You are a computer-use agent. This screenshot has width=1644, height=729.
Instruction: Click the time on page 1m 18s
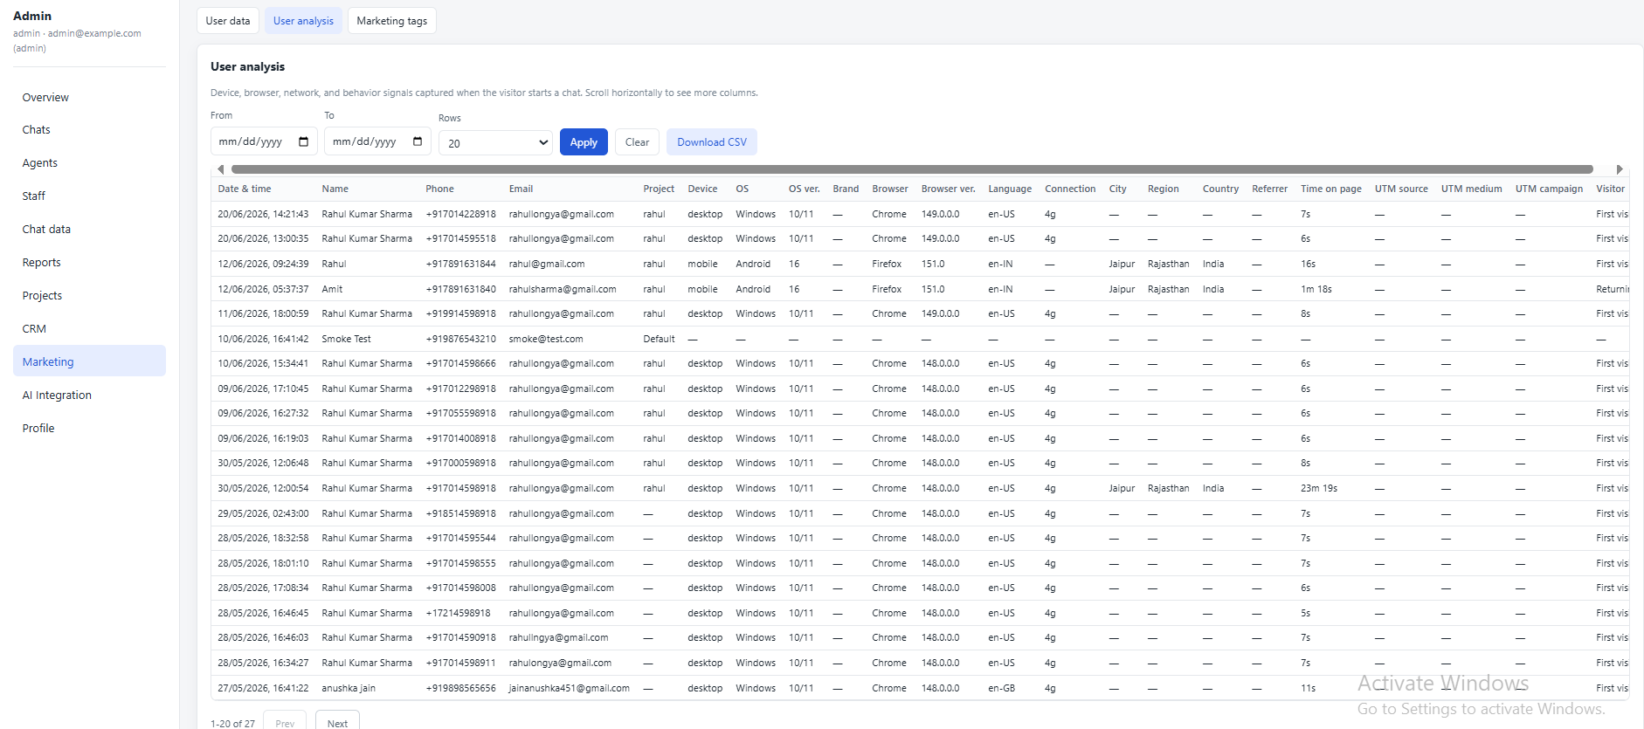(x=1316, y=289)
